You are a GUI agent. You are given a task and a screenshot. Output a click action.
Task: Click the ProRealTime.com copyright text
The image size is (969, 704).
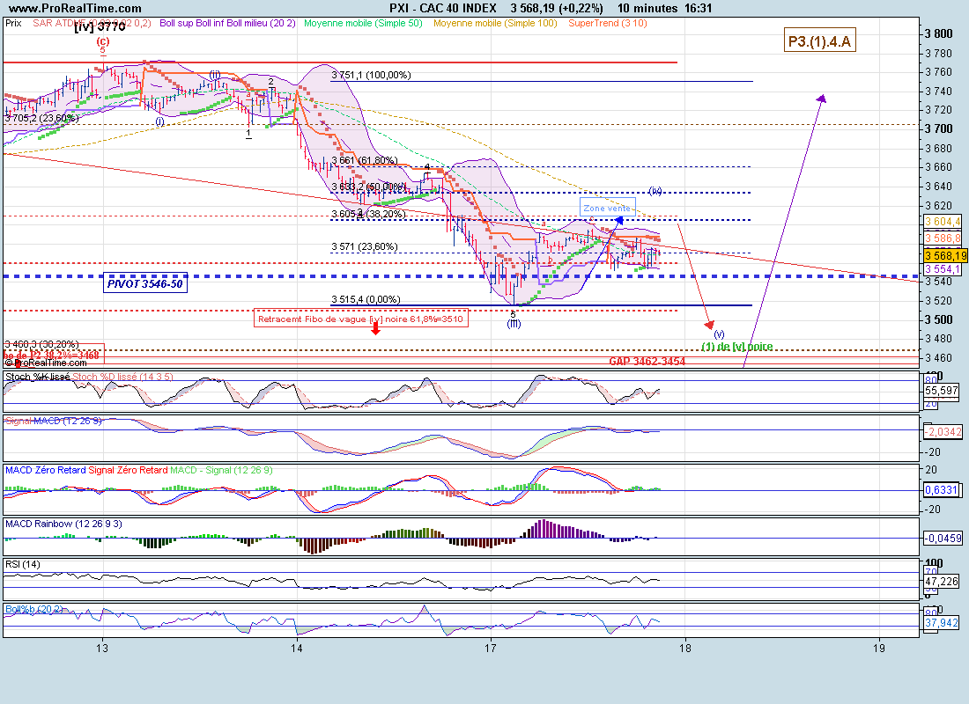pyautogui.click(x=47, y=363)
